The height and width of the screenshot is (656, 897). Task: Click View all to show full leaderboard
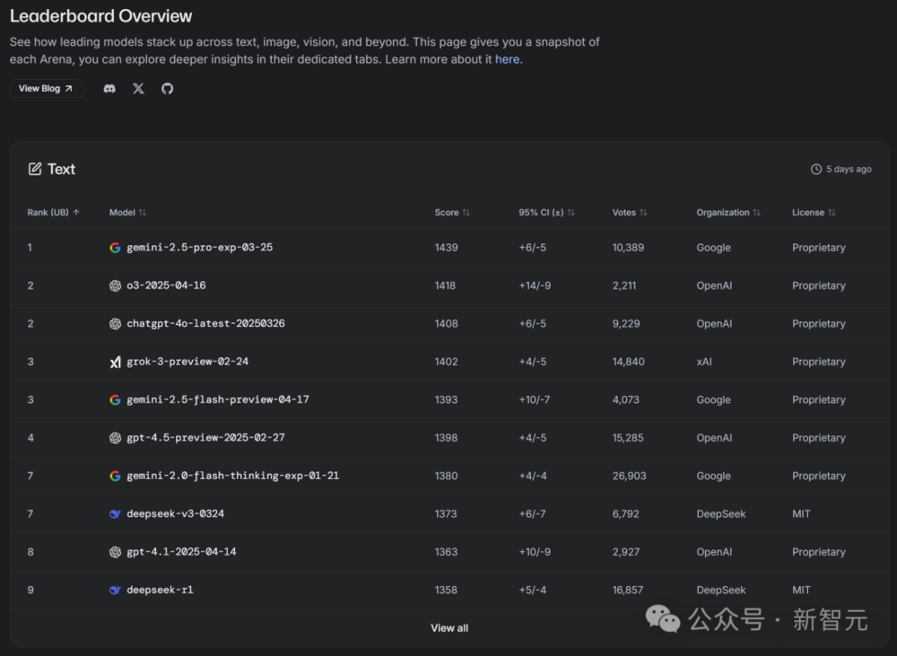(449, 628)
